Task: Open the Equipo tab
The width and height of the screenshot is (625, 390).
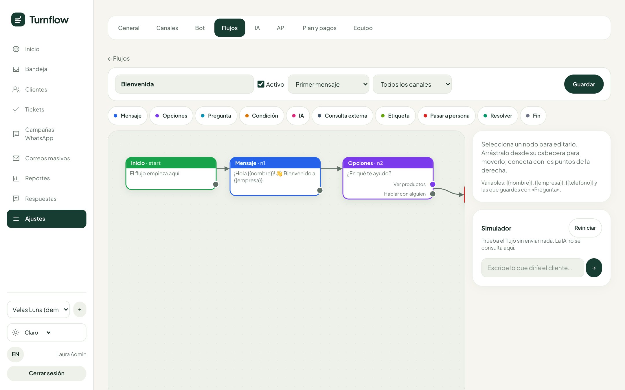Action: tap(363, 28)
